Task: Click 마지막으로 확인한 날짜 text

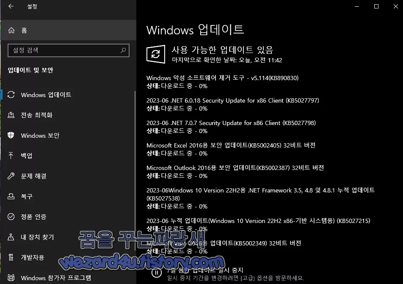Action: tap(227, 60)
